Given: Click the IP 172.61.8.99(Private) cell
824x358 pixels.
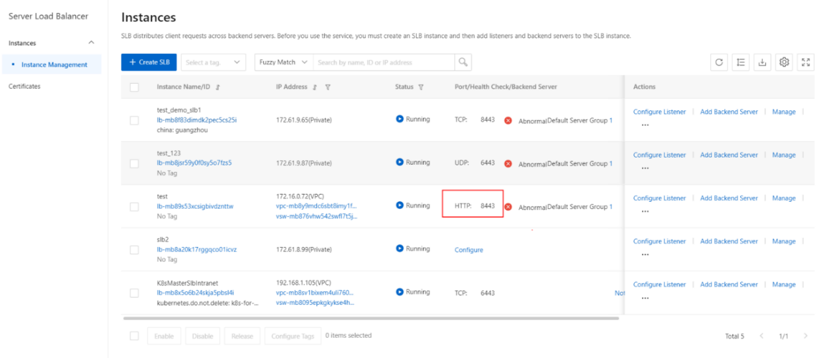Looking at the screenshot, I should point(304,249).
